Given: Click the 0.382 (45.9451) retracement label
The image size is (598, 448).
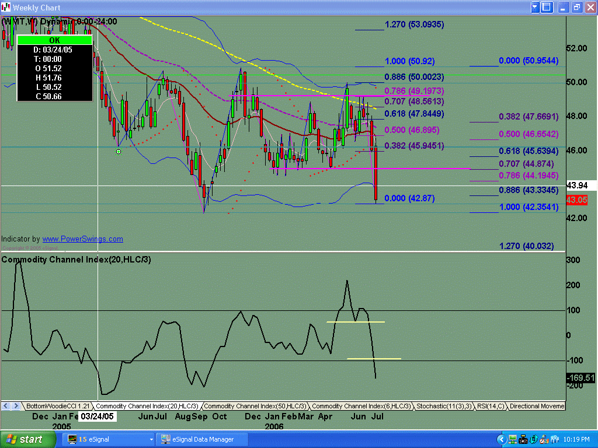Looking at the screenshot, I should (414, 146).
